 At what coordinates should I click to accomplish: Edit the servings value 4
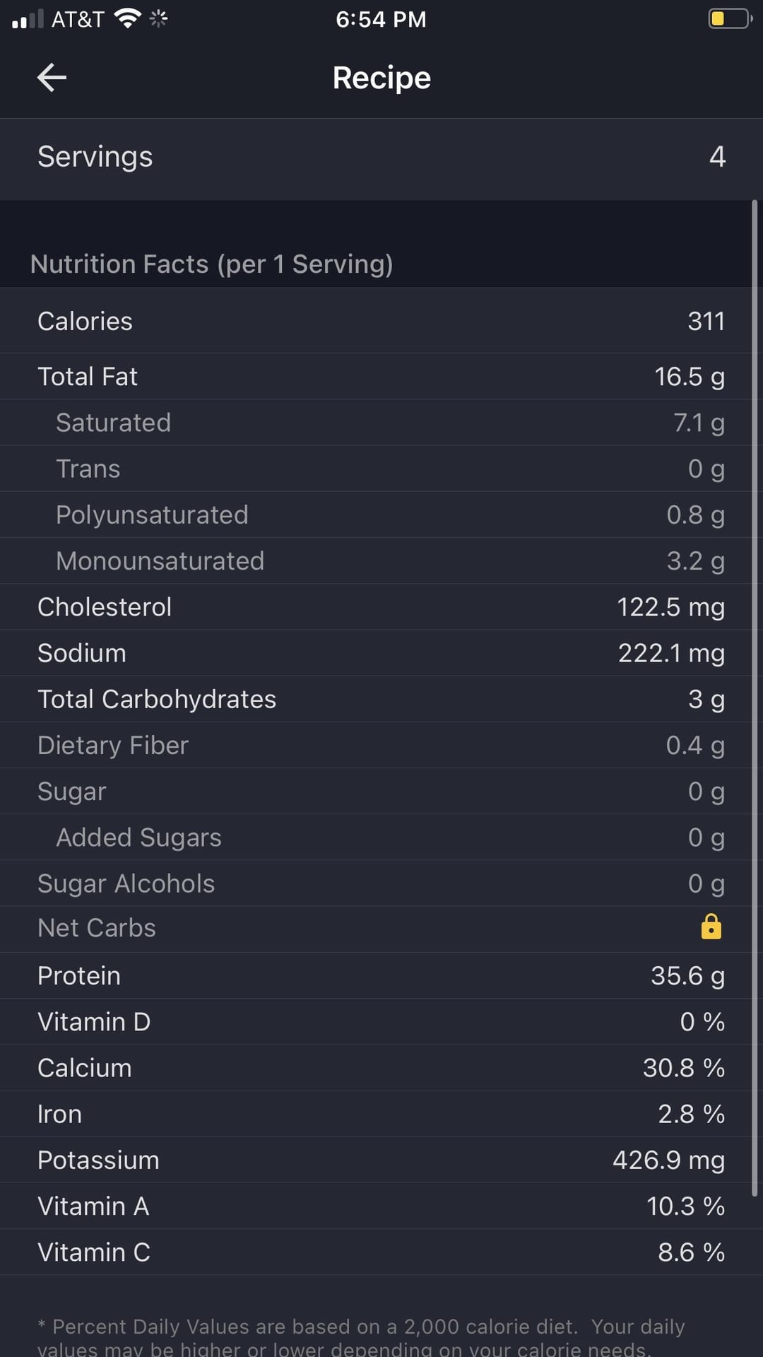(x=717, y=157)
